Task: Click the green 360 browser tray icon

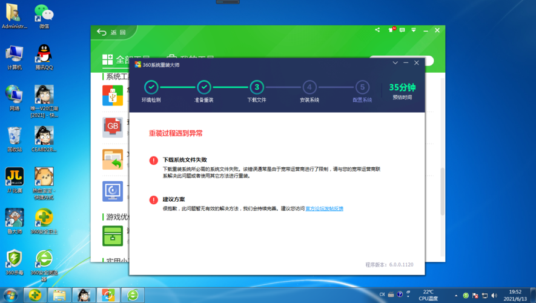Action: (466, 296)
